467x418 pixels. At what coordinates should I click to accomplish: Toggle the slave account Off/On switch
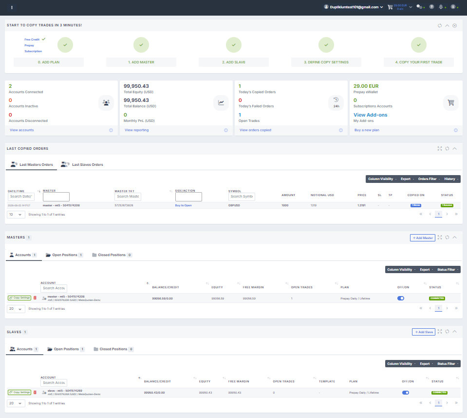[406, 393]
